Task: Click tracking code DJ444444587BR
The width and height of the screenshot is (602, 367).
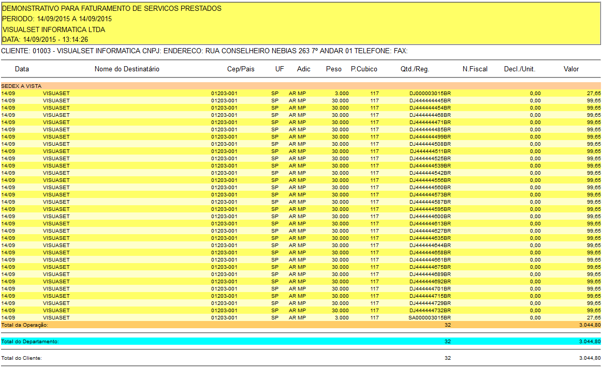Action: click(430, 202)
